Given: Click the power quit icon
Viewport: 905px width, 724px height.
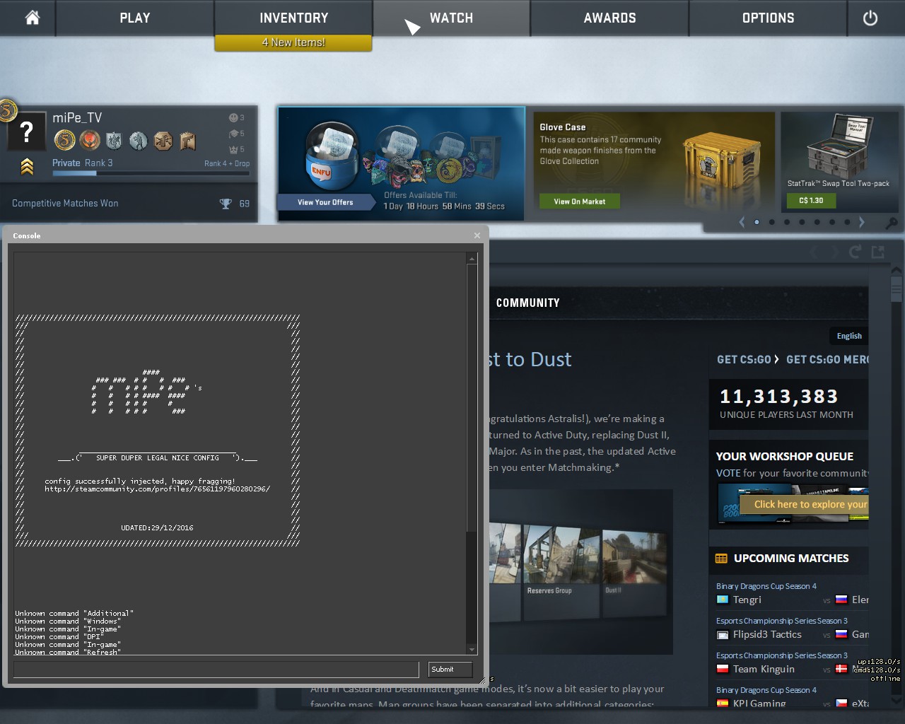Looking at the screenshot, I should 870,18.
